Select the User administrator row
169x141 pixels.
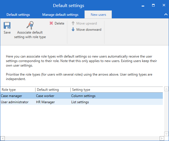15,102
